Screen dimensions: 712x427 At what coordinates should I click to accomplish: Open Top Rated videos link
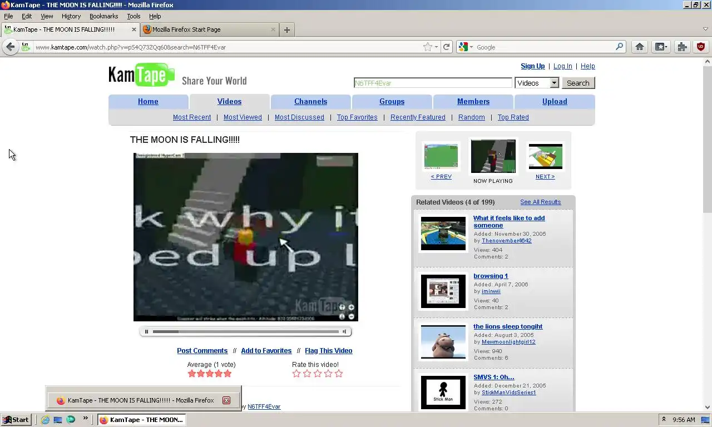point(513,117)
